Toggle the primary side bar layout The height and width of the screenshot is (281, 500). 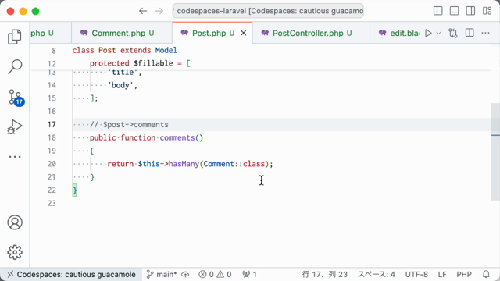(437, 11)
